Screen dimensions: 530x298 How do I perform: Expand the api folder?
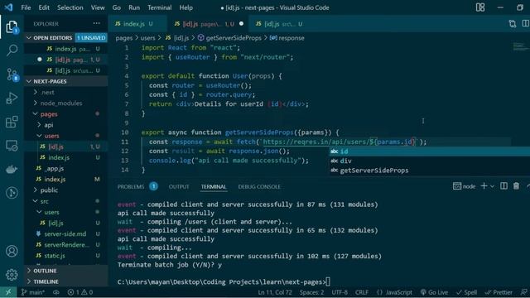(48, 125)
